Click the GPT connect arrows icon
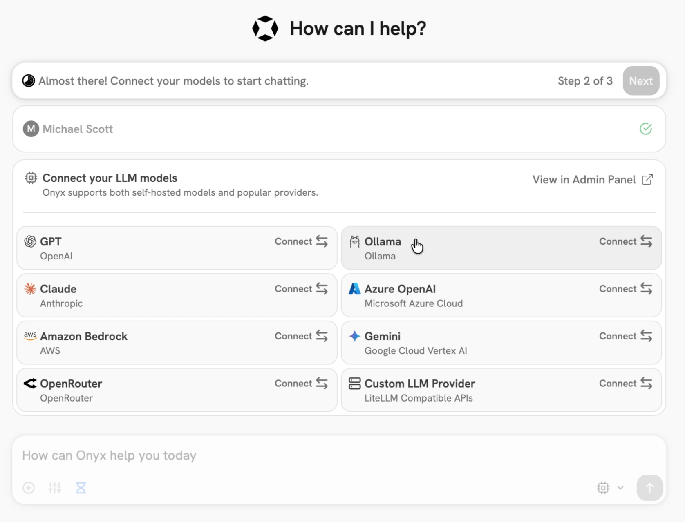Image resolution: width=685 pixels, height=522 pixels. (x=322, y=241)
